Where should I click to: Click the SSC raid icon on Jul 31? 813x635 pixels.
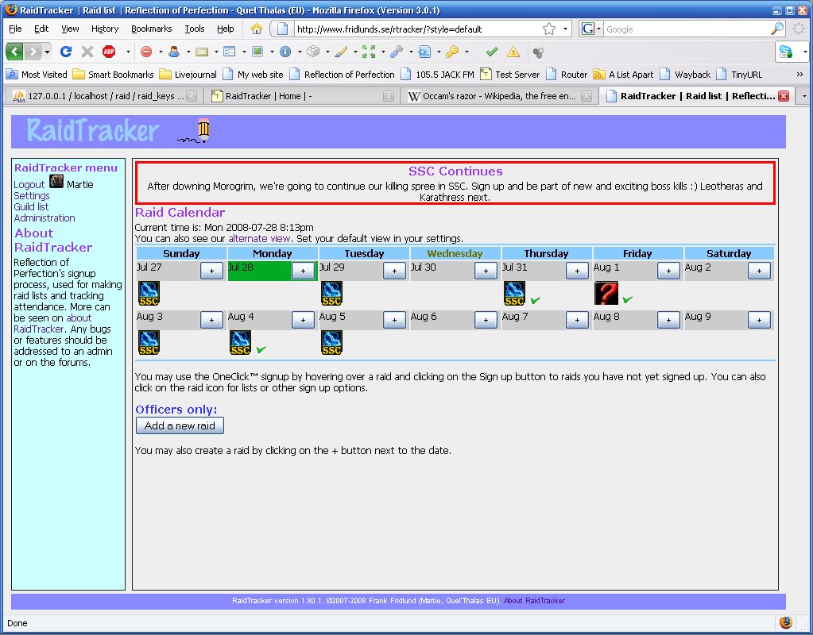coord(514,294)
